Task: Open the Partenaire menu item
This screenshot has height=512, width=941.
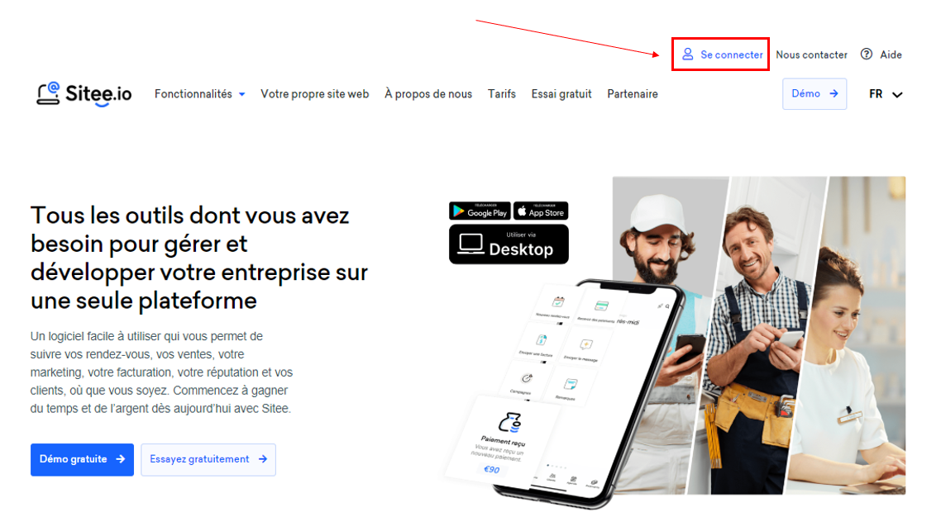Action: pos(633,94)
